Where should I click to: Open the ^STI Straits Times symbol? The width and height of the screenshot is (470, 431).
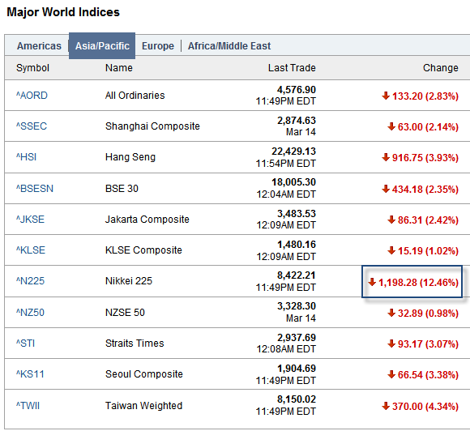click(25, 344)
